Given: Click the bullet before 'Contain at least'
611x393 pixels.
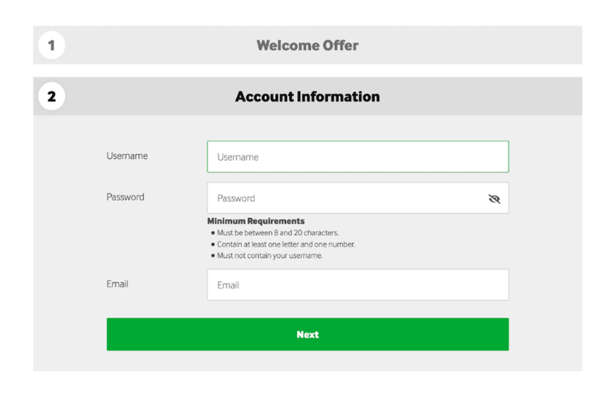Looking at the screenshot, I should (213, 244).
